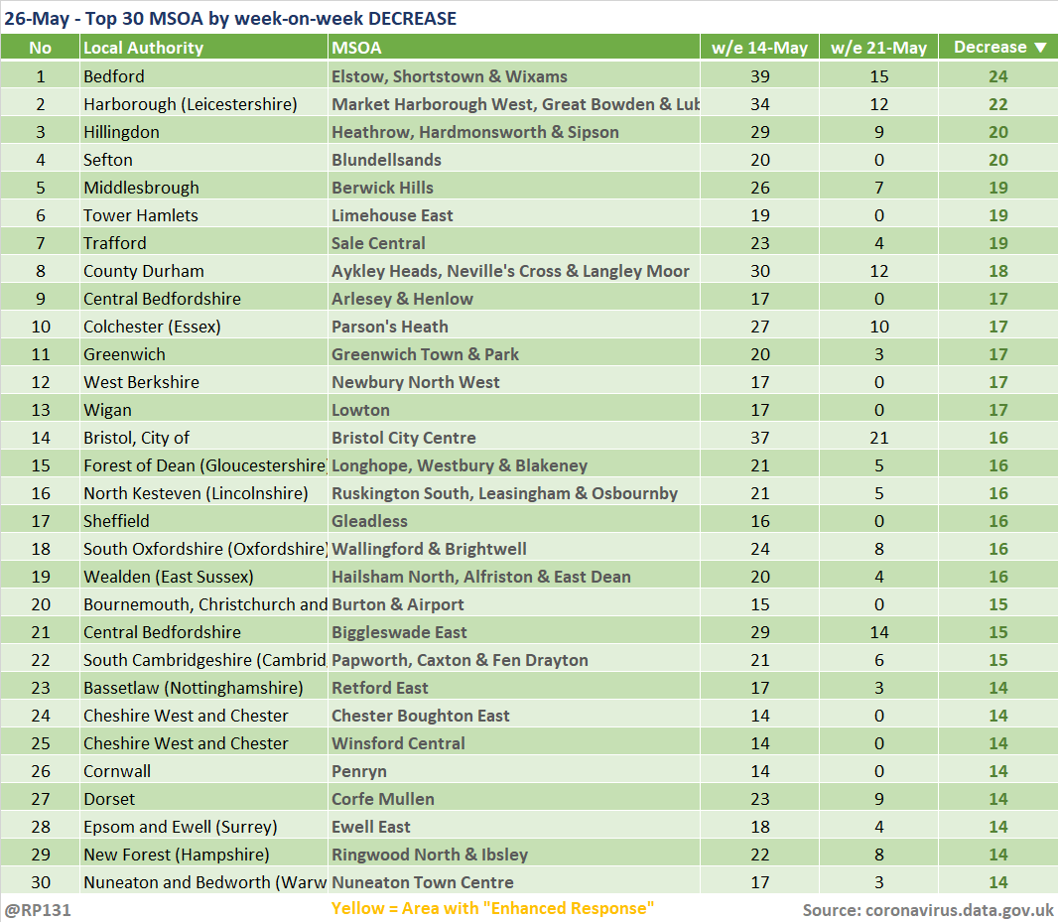The height and width of the screenshot is (922, 1058).
Task: Select the 'County Durham' cell
Action: [x=203, y=271]
